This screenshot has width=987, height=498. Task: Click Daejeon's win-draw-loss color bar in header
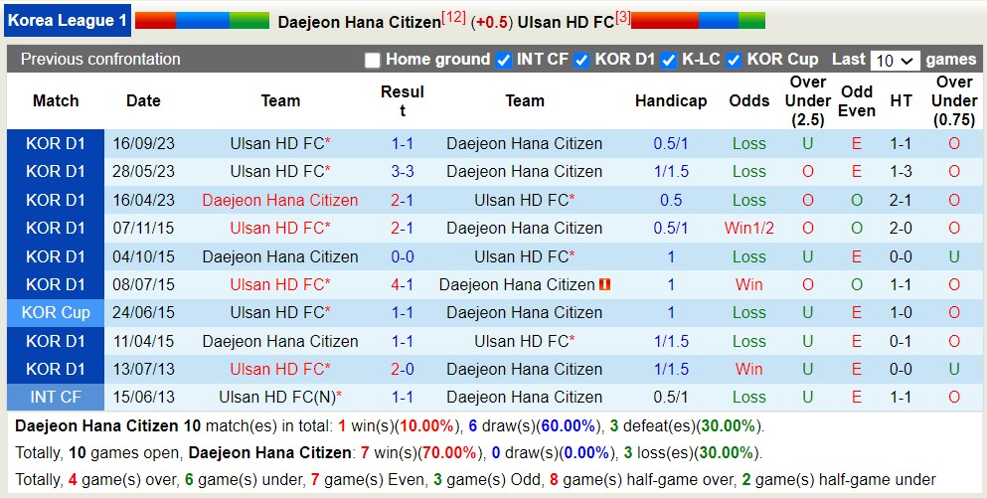[202, 21]
